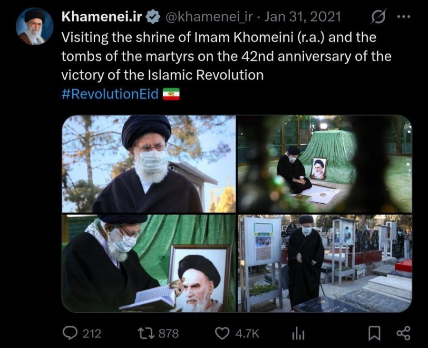Click the retweet arrows icon
428x348 pixels.
146,333
